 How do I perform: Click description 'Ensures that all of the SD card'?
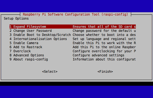pos(102,27)
